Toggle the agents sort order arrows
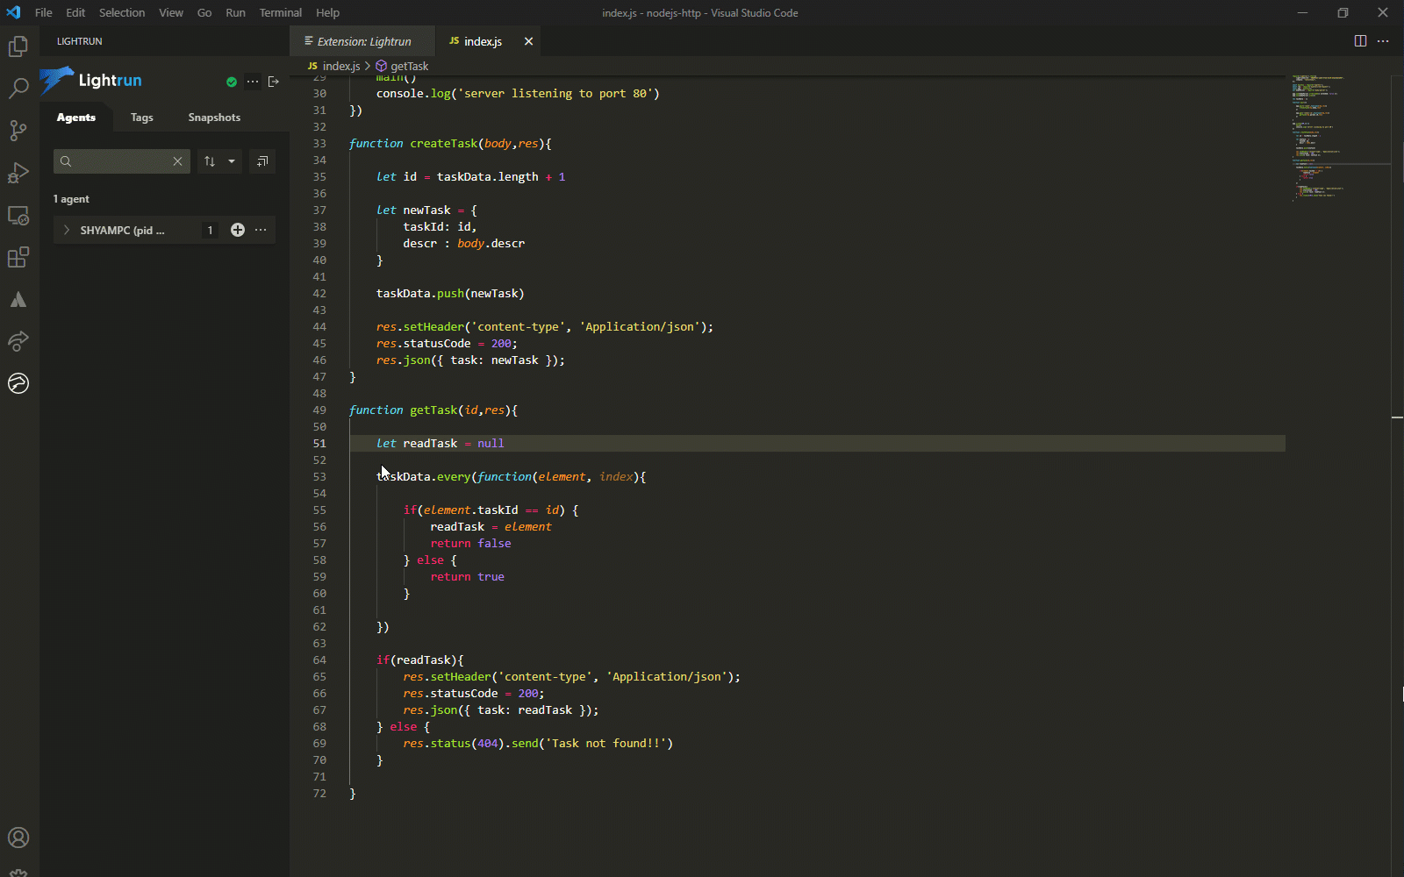Screen dimensions: 1404x877 point(210,161)
